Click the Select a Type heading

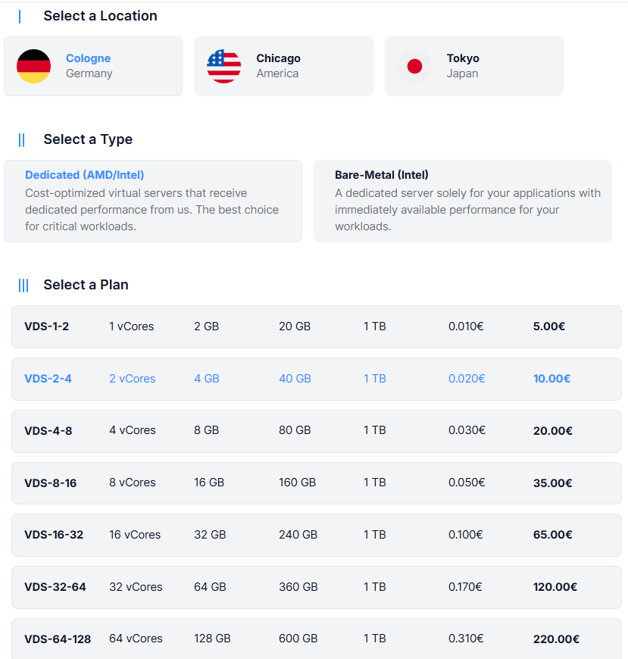pos(88,139)
